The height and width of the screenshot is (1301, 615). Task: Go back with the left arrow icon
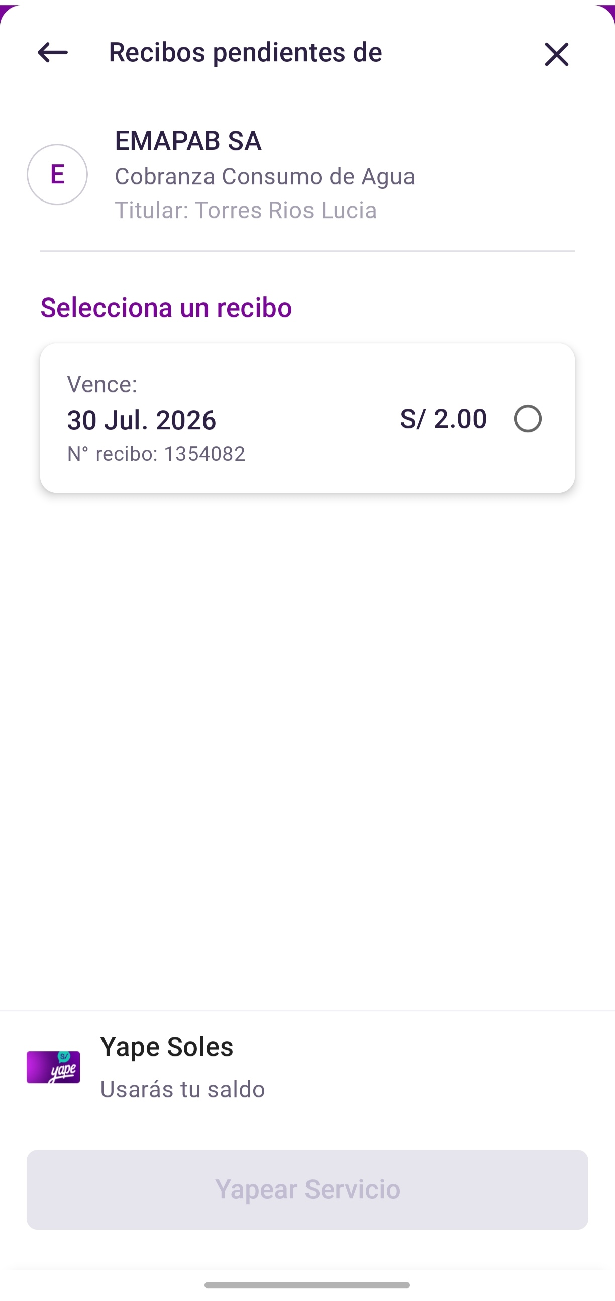(x=53, y=53)
